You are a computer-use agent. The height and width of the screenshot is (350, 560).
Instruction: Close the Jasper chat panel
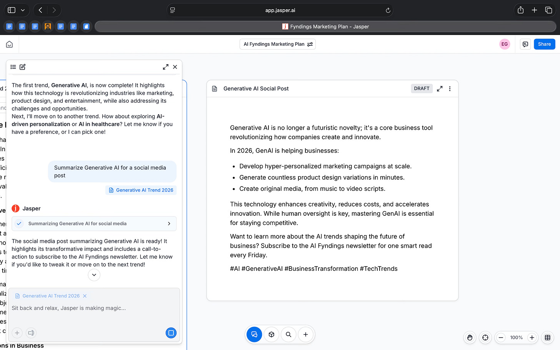175,67
